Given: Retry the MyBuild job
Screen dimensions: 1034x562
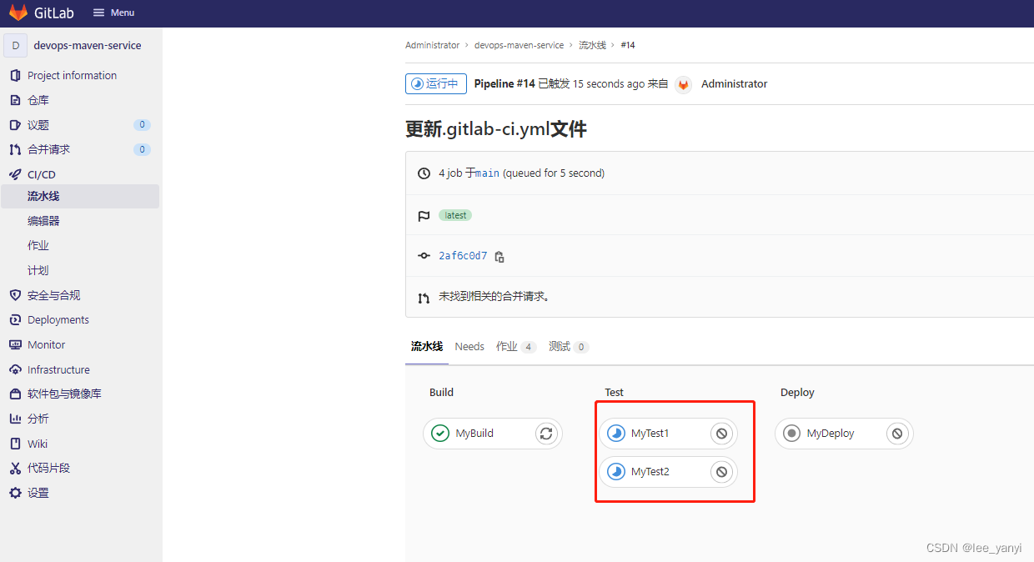Looking at the screenshot, I should 546,433.
